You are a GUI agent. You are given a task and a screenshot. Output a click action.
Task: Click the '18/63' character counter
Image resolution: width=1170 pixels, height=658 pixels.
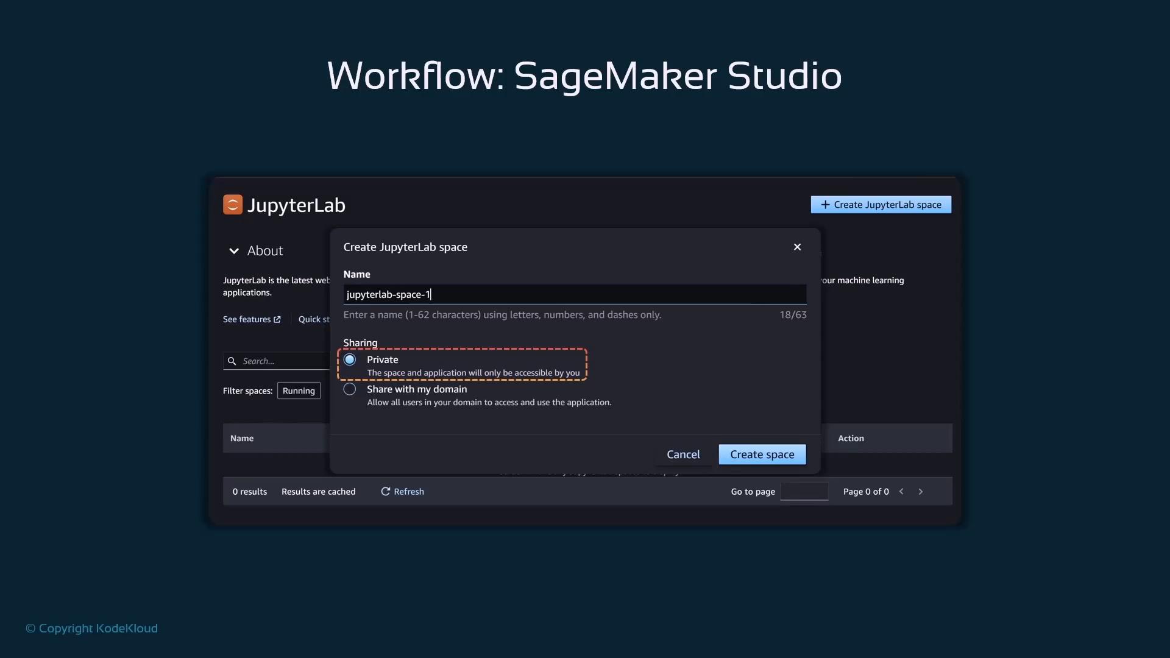793,315
